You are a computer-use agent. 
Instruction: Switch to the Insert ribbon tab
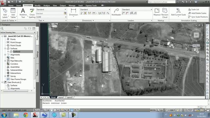[x=19, y=6]
